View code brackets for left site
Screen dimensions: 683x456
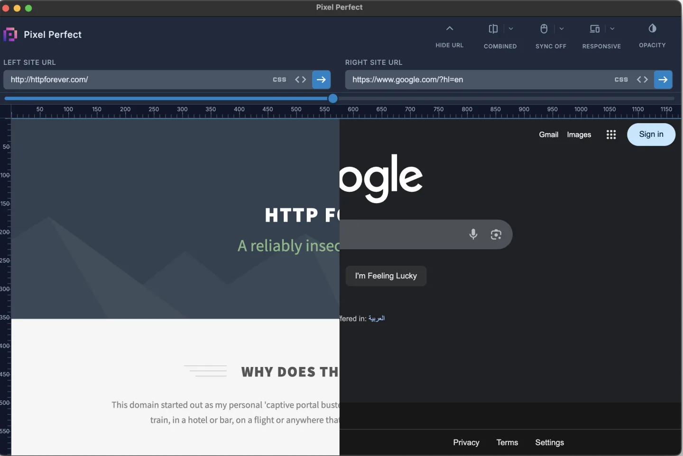point(301,80)
